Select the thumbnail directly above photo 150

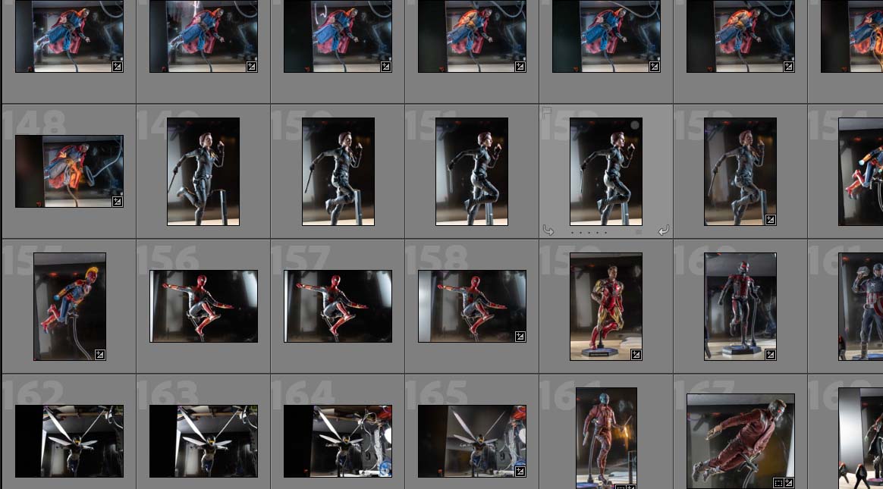[338, 36]
